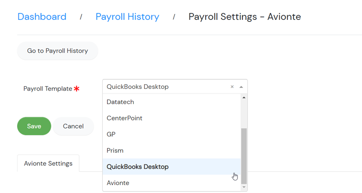This screenshot has width=362, height=193.
Task: Clear the selected payroll template with the x icon
Action: [x=232, y=87]
